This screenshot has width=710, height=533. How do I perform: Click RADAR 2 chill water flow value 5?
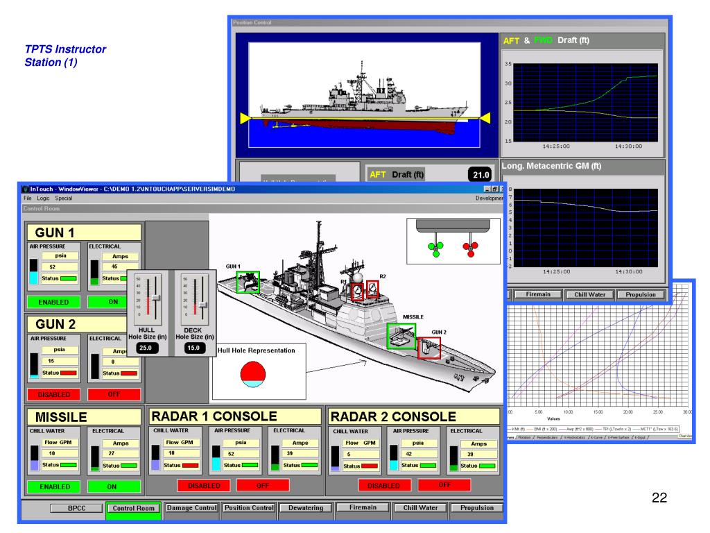point(360,454)
